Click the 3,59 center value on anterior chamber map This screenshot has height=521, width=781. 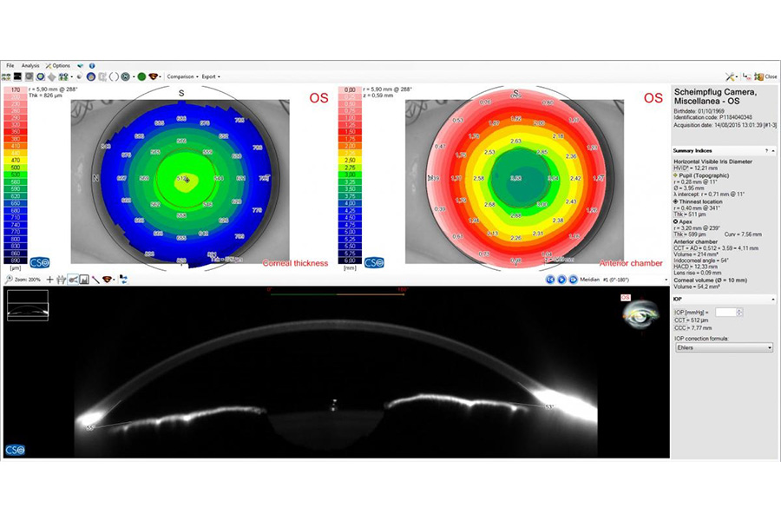click(516, 178)
